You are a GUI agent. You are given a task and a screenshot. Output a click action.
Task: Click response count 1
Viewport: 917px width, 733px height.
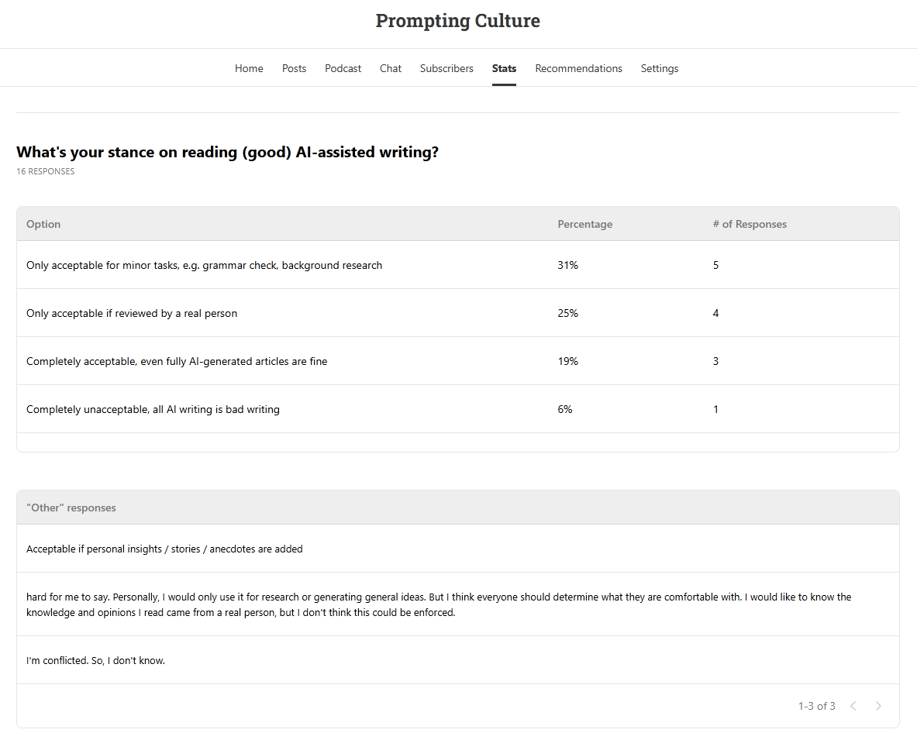click(715, 409)
